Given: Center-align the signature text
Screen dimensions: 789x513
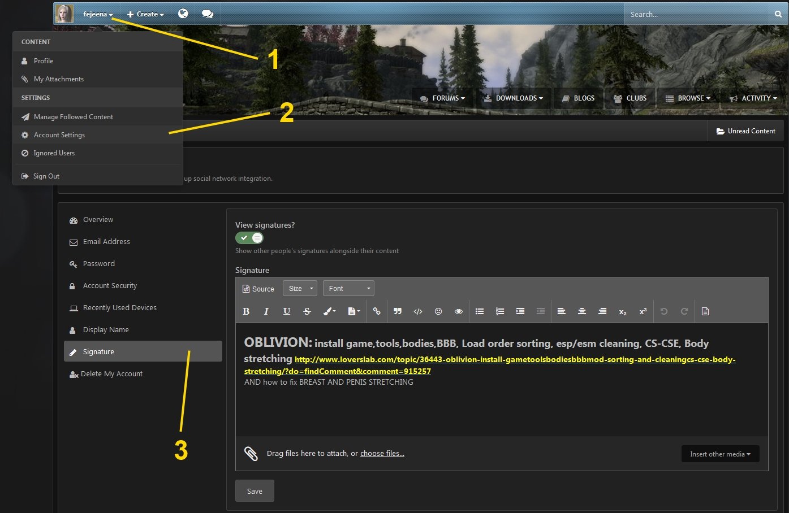Looking at the screenshot, I should [582, 311].
